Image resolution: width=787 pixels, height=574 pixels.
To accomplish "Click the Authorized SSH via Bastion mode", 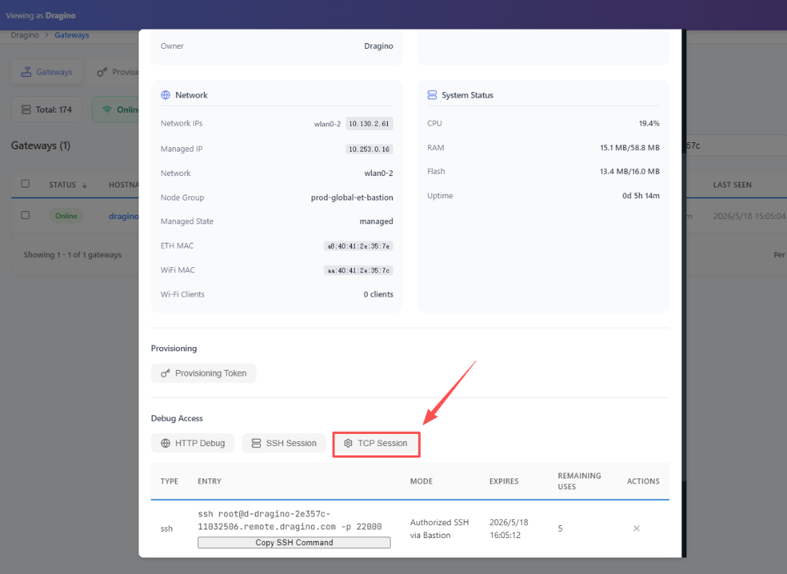I will [x=439, y=529].
